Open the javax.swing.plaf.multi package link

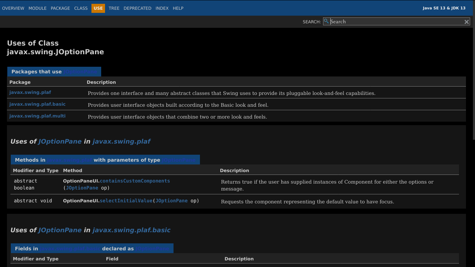(x=37, y=116)
